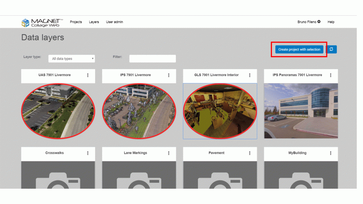The height and width of the screenshot is (204, 363).
Task: Click the Pavement title text
Action: [x=216, y=153]
